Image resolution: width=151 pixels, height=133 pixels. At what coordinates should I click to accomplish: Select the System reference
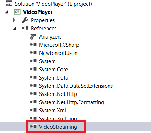[x=47, y=61]
